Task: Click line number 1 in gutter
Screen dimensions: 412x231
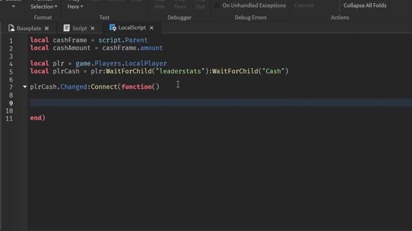Action: point(11,41)
